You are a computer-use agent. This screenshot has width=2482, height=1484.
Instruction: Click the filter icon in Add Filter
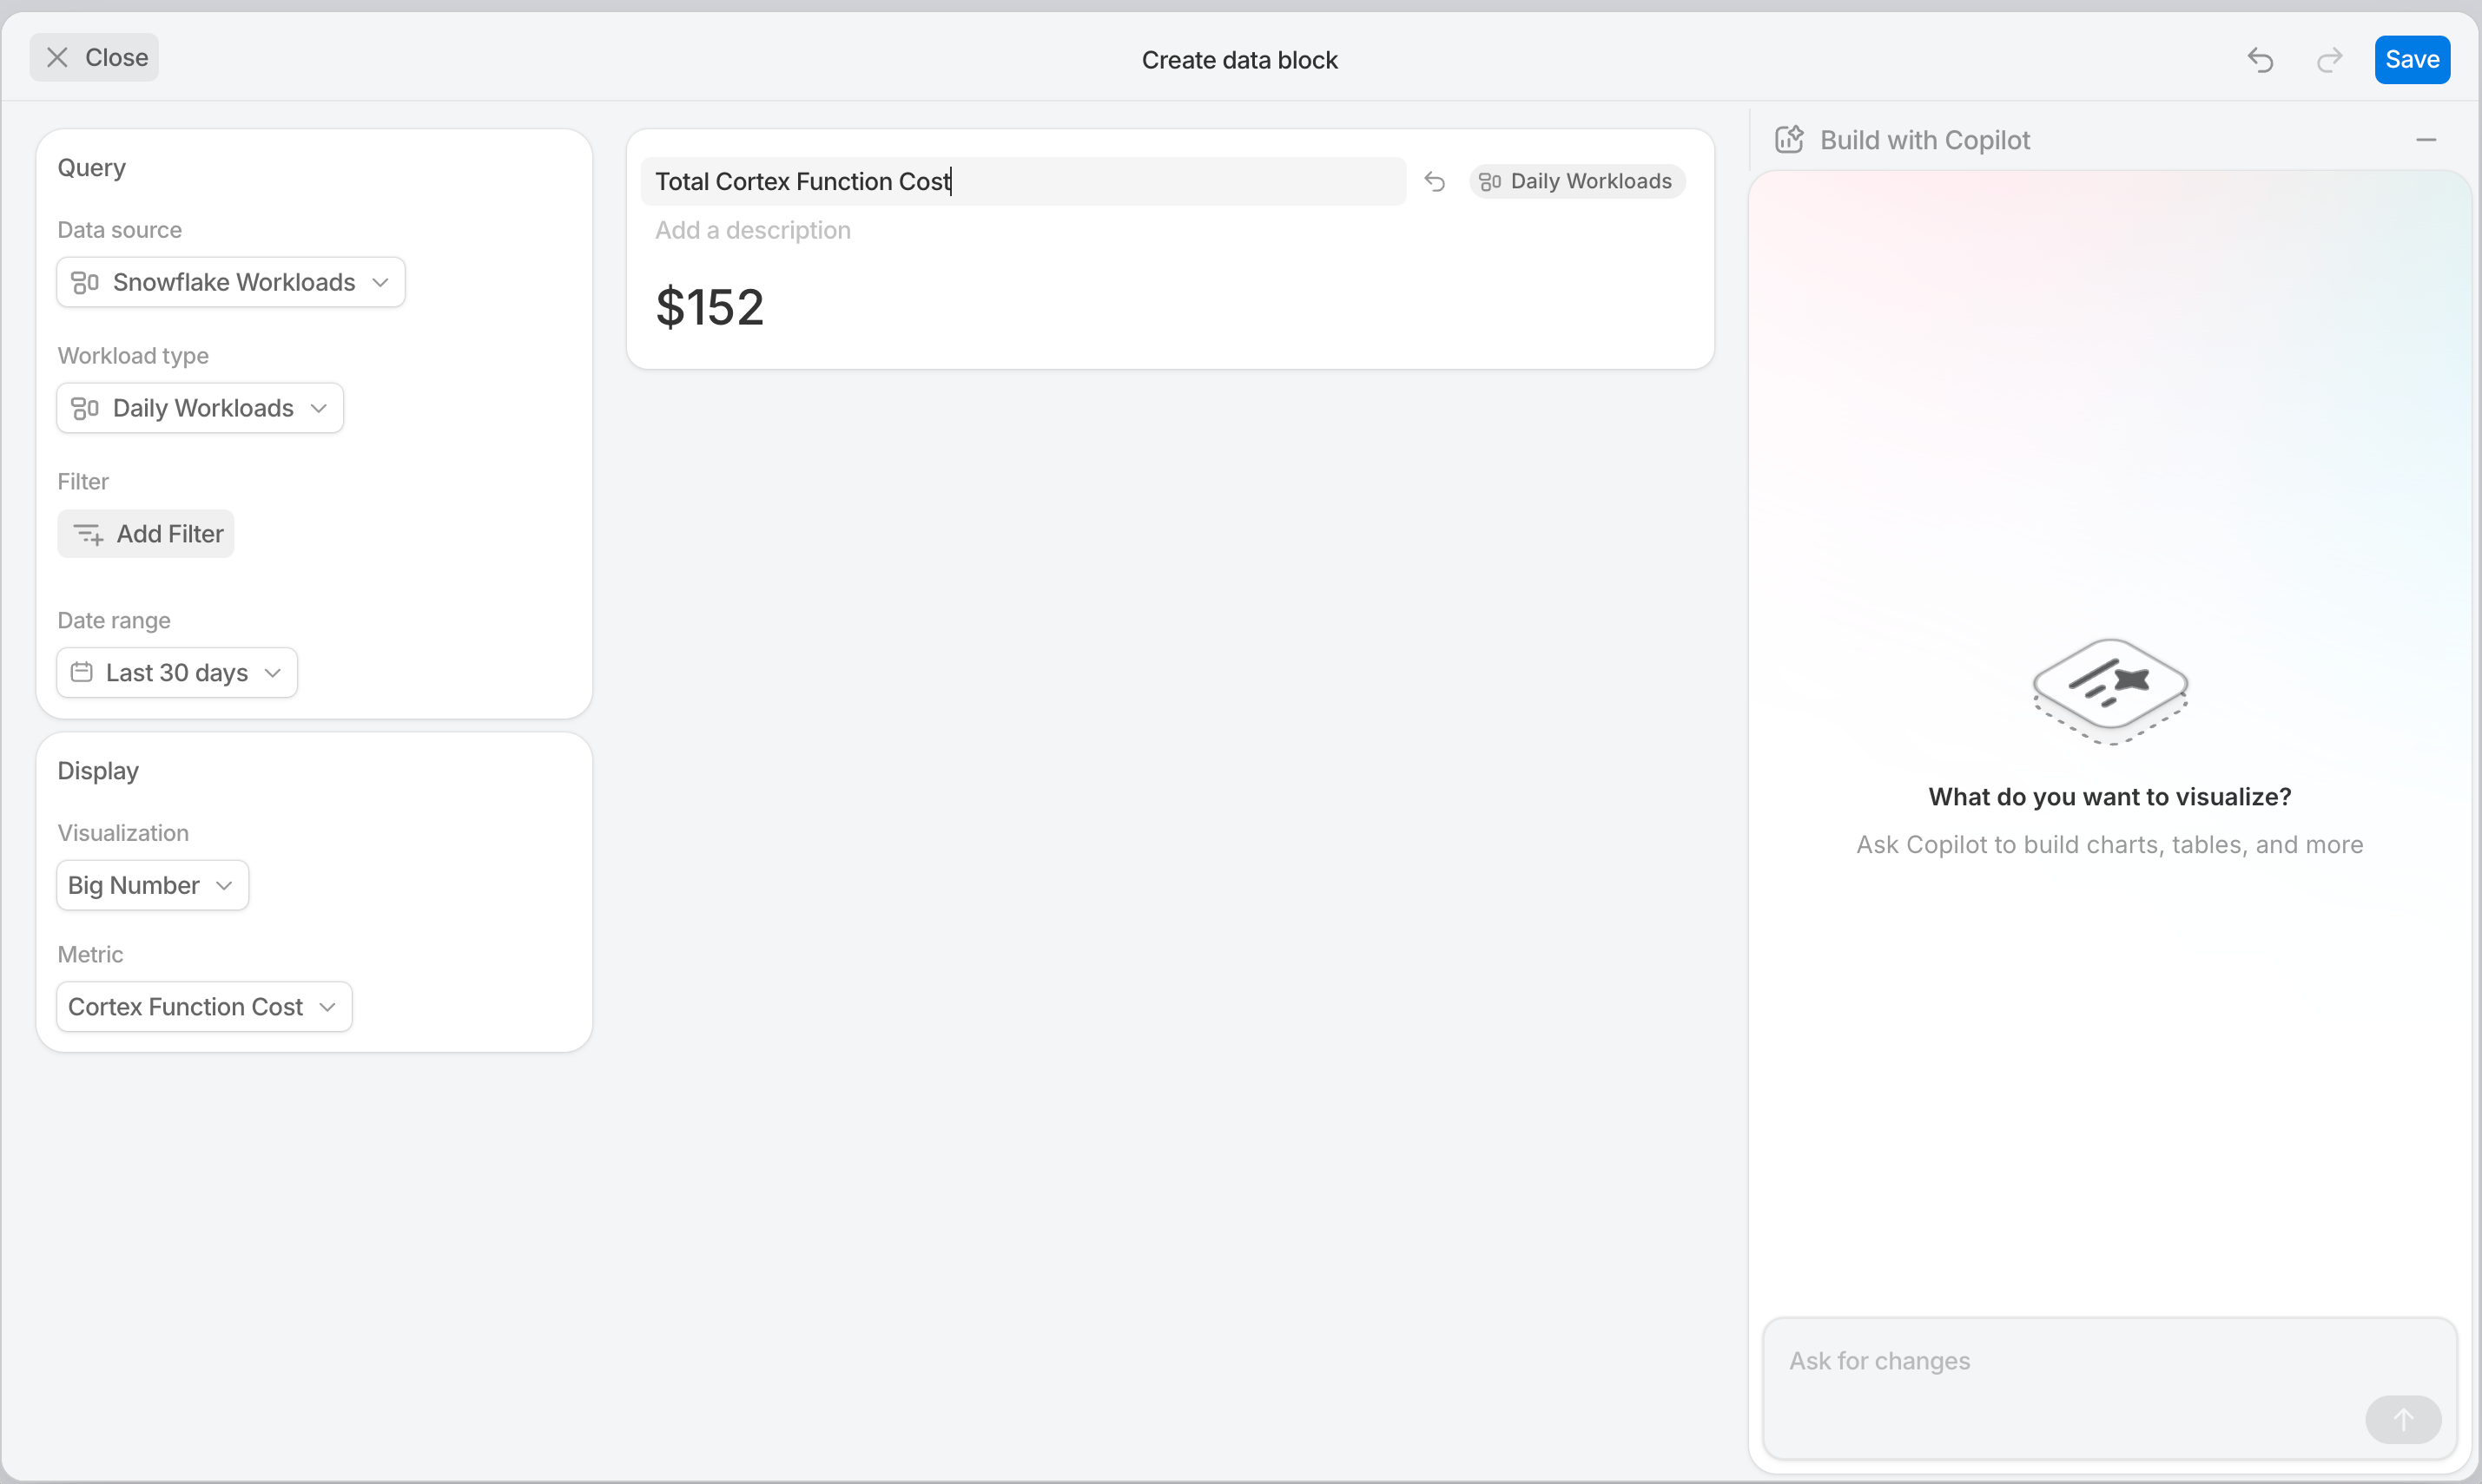(x=88, y=534)
